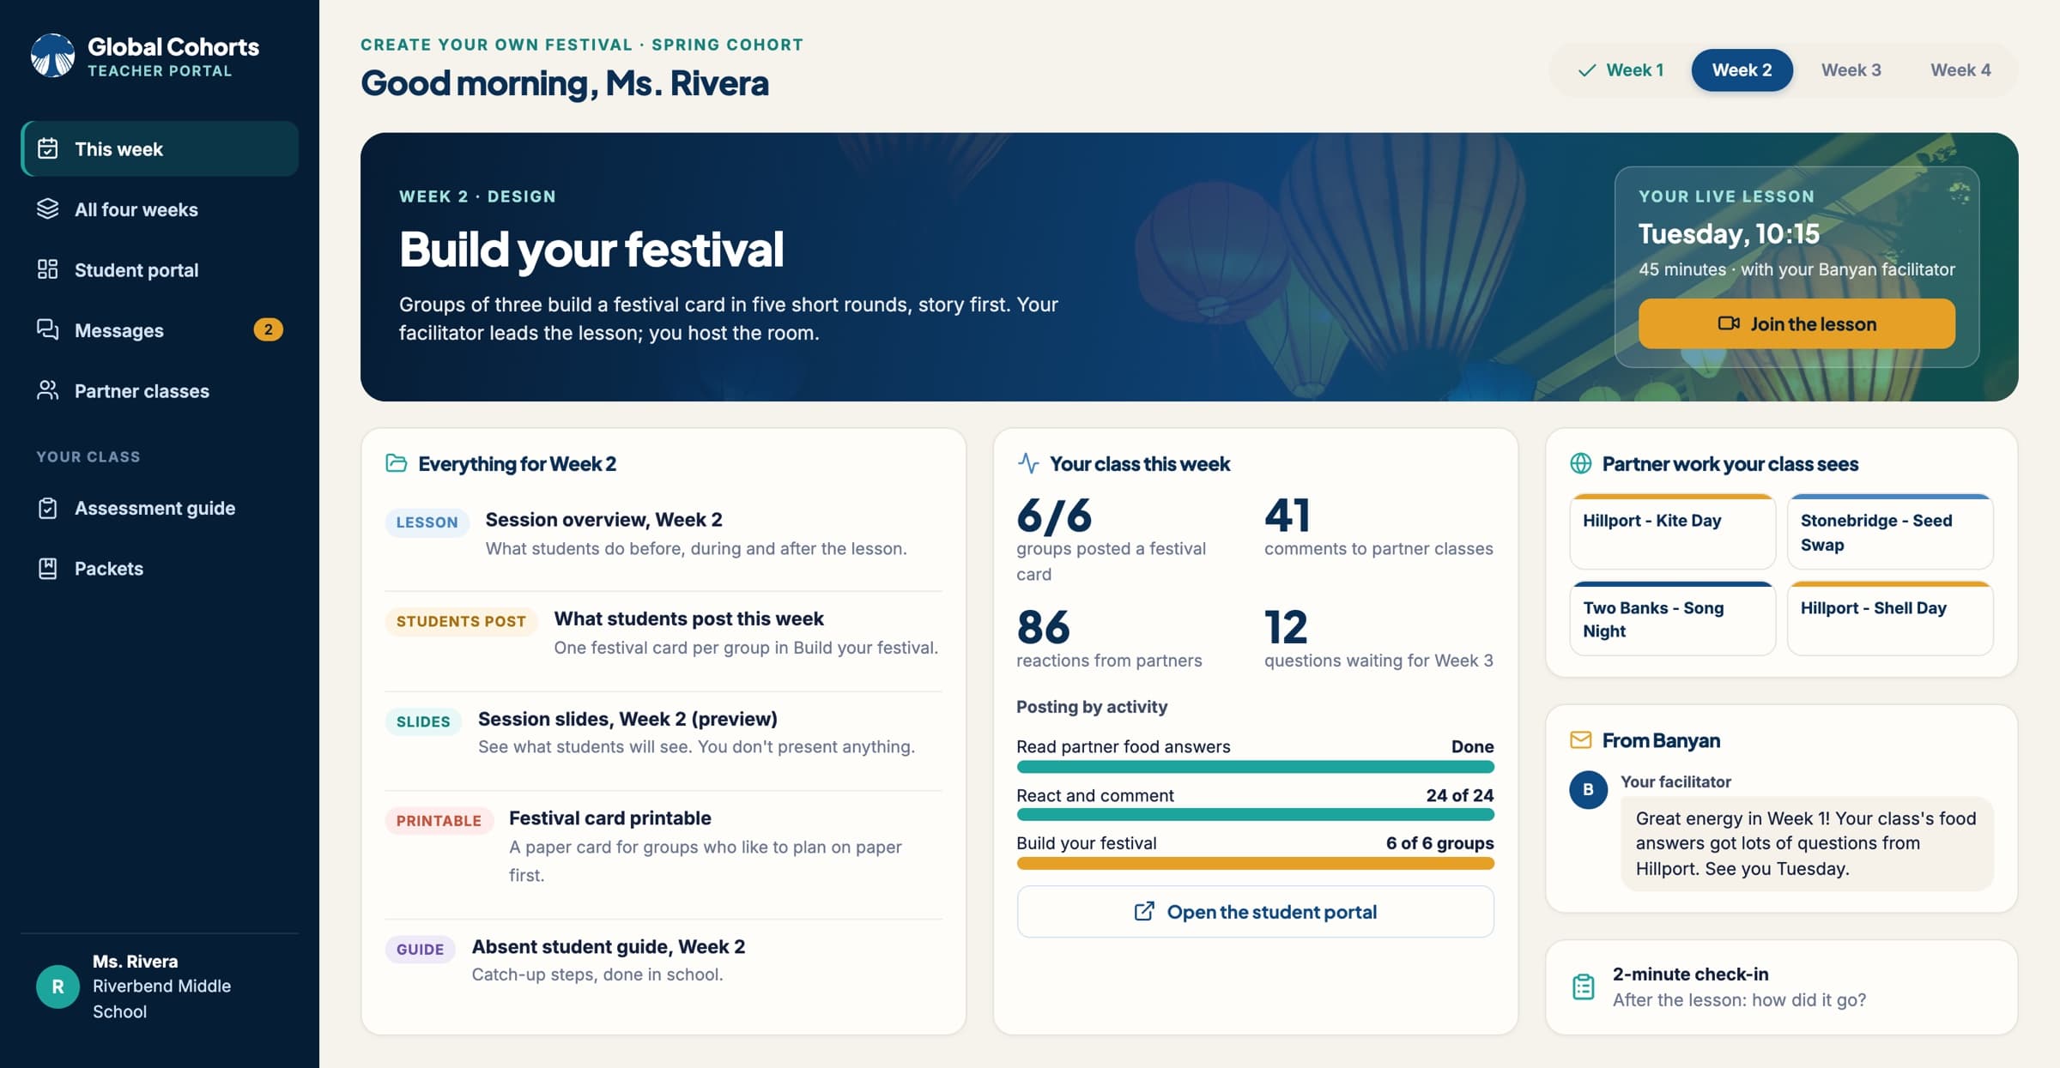The height and width of the screenshot is (1068, 2060).
Task: Click the clipboard icon beside Assessment guide
Action: click(48, 508)
